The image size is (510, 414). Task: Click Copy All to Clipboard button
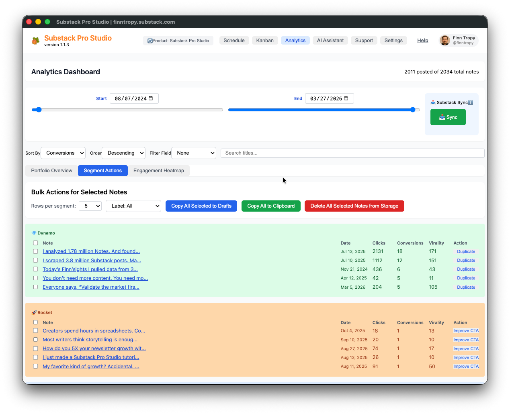271,206
